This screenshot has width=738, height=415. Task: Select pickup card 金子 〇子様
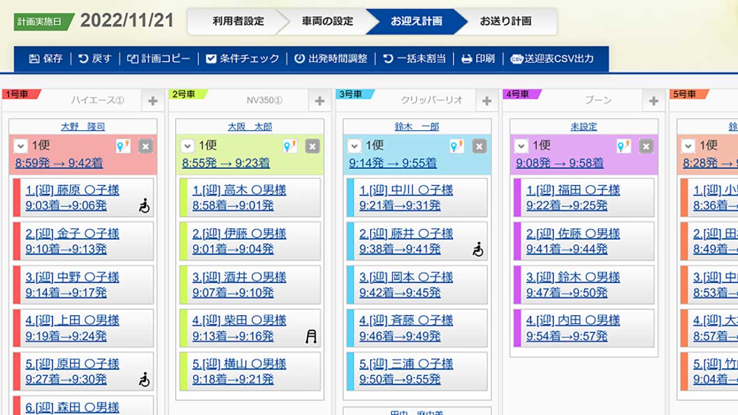pos(83,241)
